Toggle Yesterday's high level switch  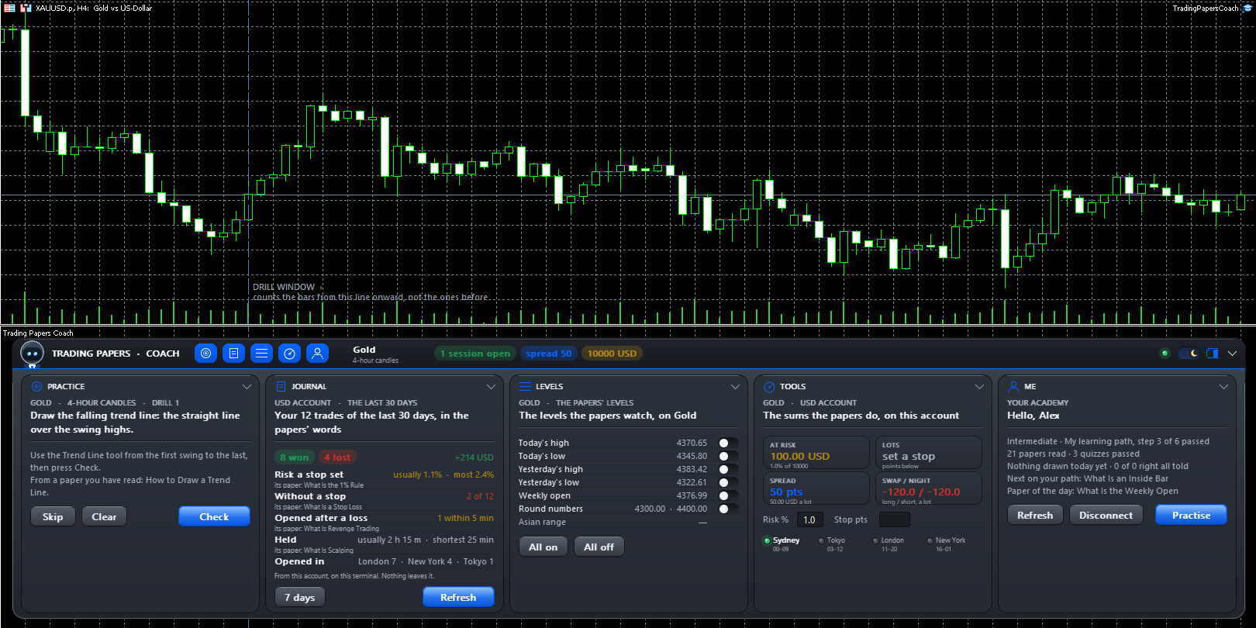(728, 470)
